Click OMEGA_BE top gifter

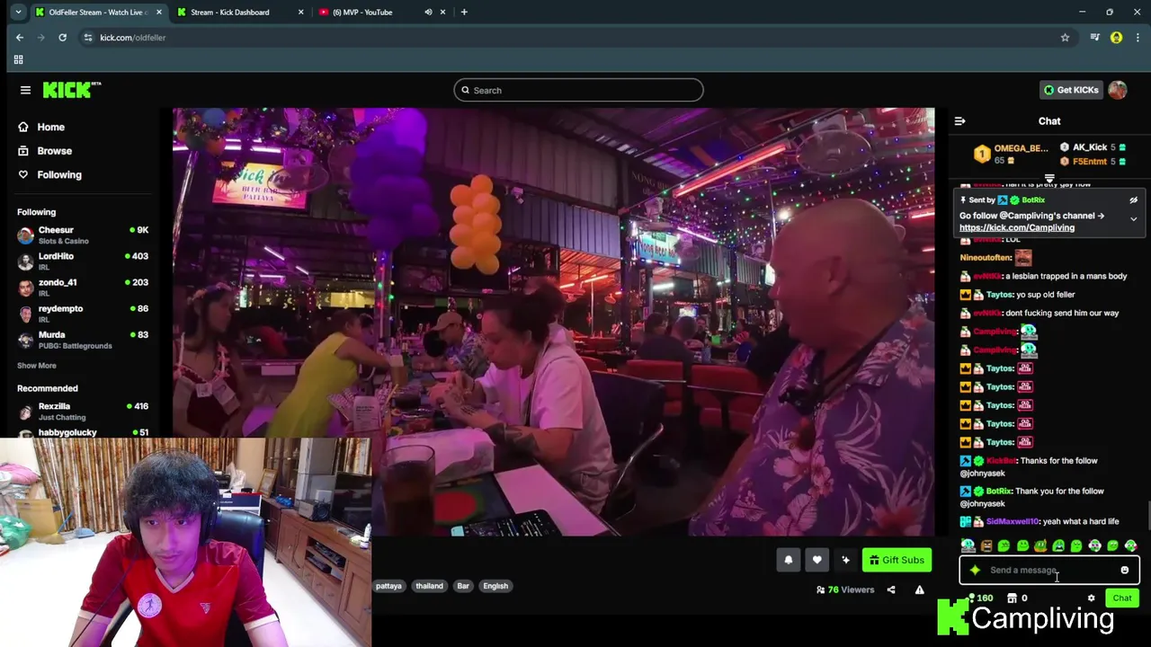(1021, 148)
